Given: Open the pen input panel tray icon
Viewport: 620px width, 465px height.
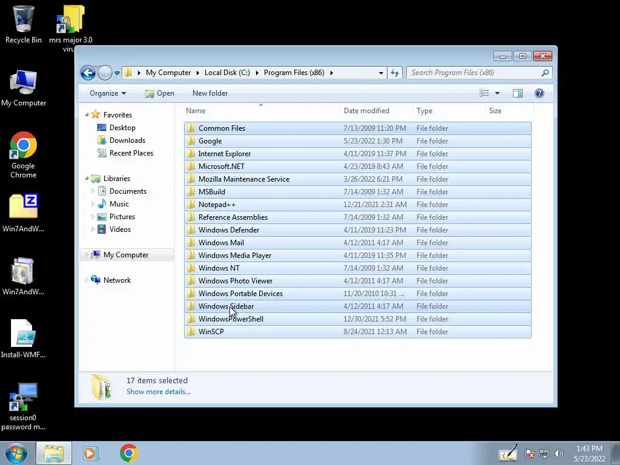Looking at the screenshot, I should point(508,453).
